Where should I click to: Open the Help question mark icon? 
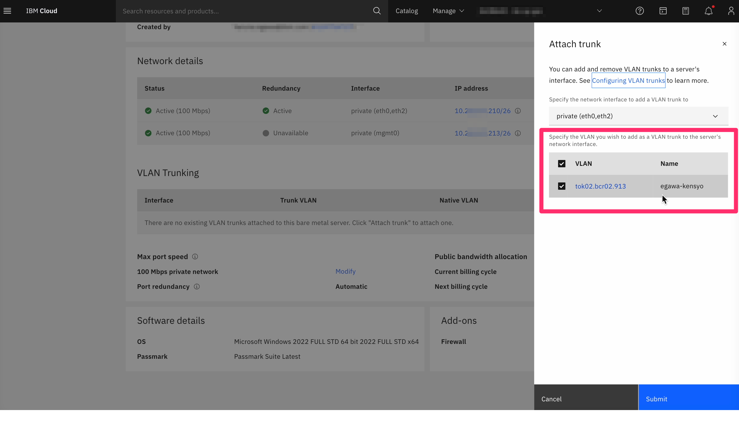click(x=639, y=11)
